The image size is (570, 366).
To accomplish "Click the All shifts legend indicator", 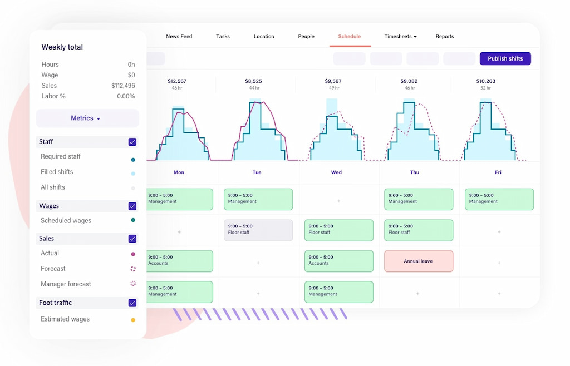I will [132, 187].
